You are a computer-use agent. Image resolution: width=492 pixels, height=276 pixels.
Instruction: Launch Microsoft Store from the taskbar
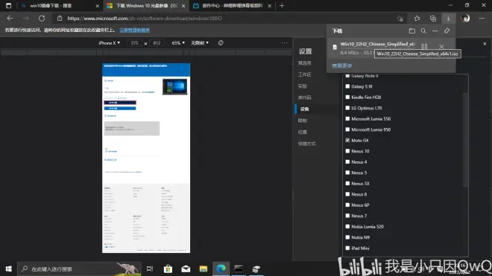(x=168, y=269)
